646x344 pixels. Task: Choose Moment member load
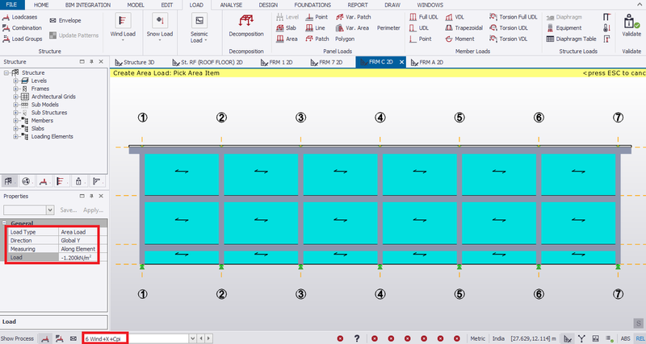click(x=459, y=39)
